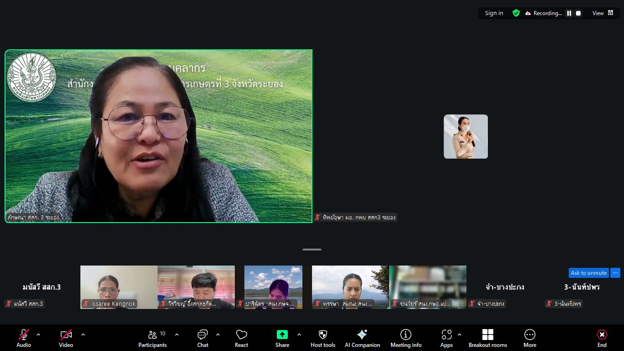Open the More options menu
This screenshot has width=624, height=351.
tap(529, 338)
